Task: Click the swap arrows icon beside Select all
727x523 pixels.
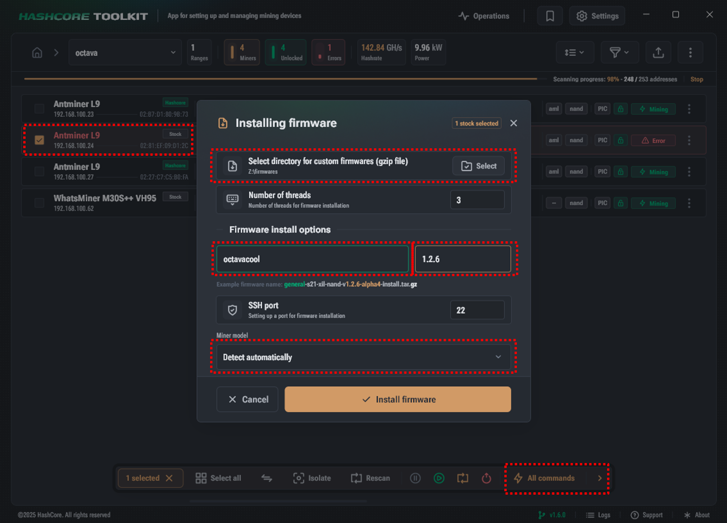Action: click(267, 478)
